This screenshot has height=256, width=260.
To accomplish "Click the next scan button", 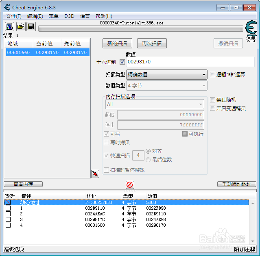I will 152,43.
